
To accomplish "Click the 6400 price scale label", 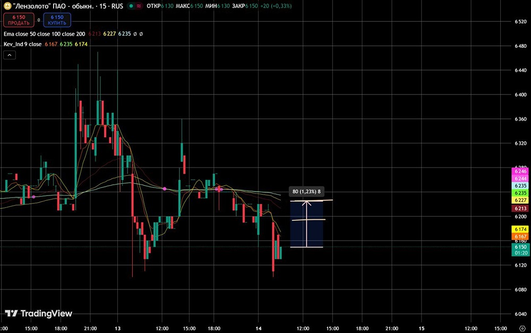I will click(520, 95).
